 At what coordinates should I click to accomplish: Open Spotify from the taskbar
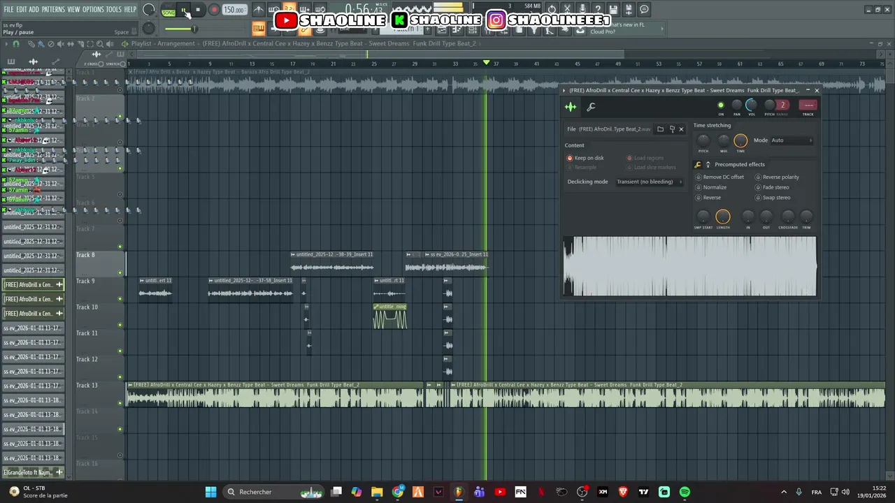point(685,492)
